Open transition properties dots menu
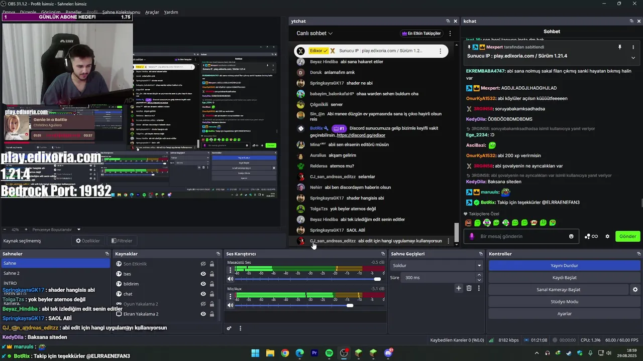The image size is (643, 361). click(479, 288)
